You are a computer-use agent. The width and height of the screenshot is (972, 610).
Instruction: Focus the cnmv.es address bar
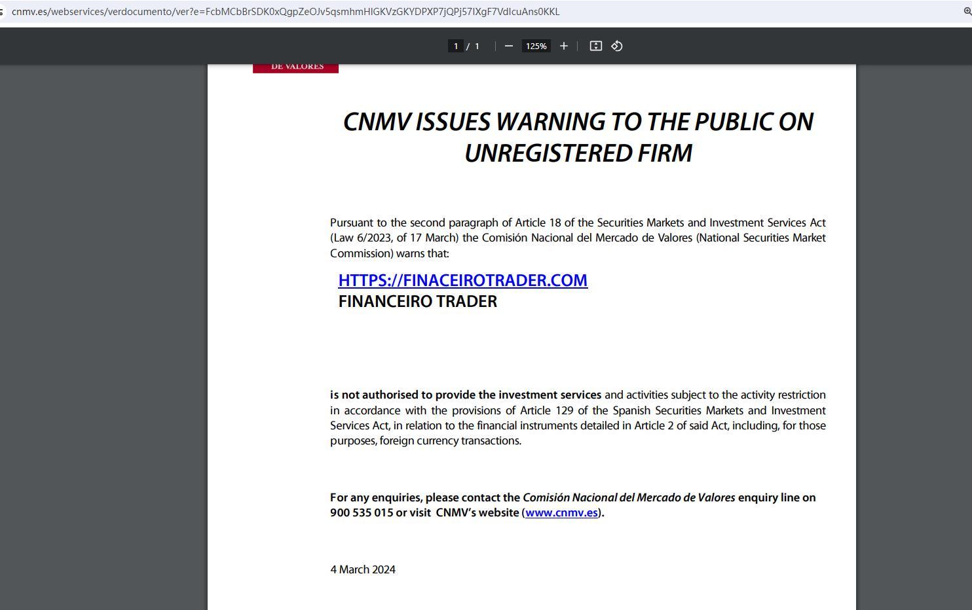(x=286, y=12)
